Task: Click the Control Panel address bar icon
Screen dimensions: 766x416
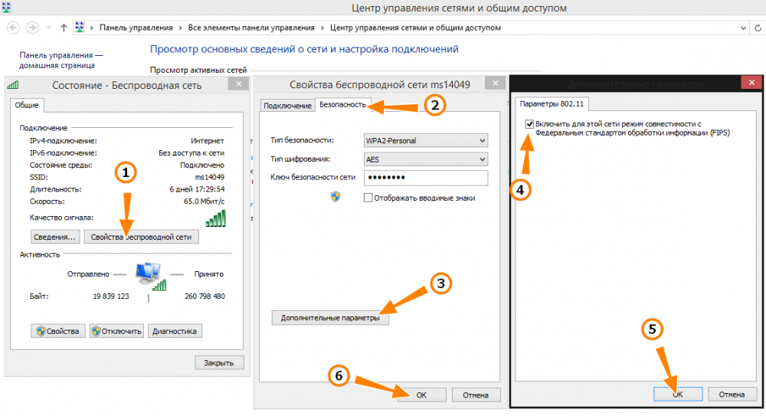Action: click(79, 28)
